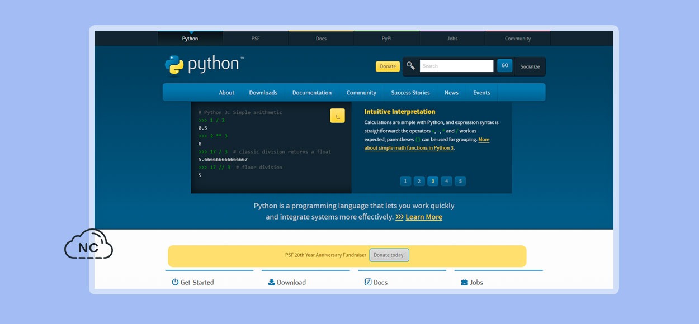Viewport: 699px width, 324px height.
Task: Click the Intuitive Interpretation heading
Action: click(x=400, y=112)
